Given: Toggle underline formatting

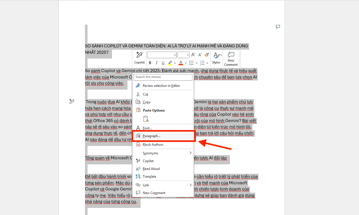Looking at the screenshot, I should (163, 62).
